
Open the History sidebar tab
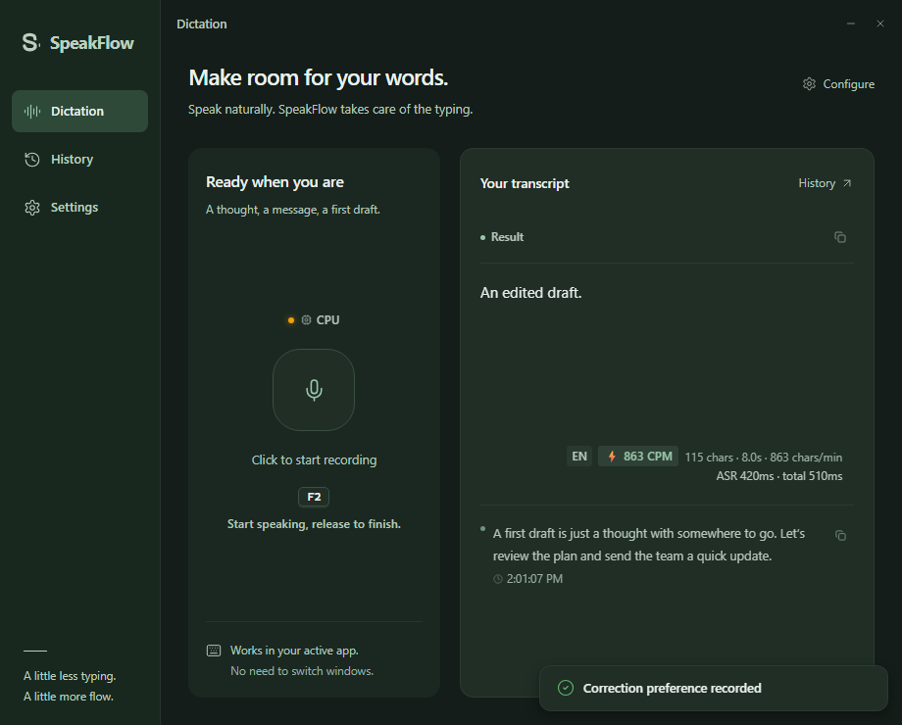point(80,160)
